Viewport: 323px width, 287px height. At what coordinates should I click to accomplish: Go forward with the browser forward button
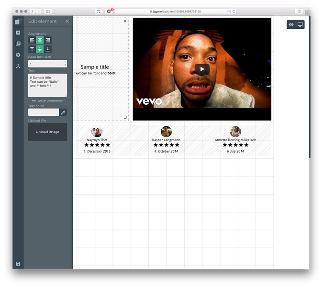click(x=39, y=11)
